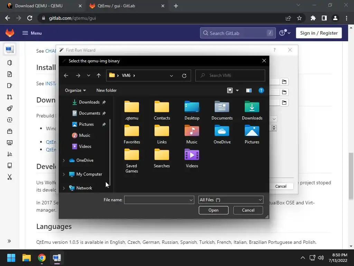Open GitLab help menu icon
Viewport: 354px width, 266px height.
(285, 33)
